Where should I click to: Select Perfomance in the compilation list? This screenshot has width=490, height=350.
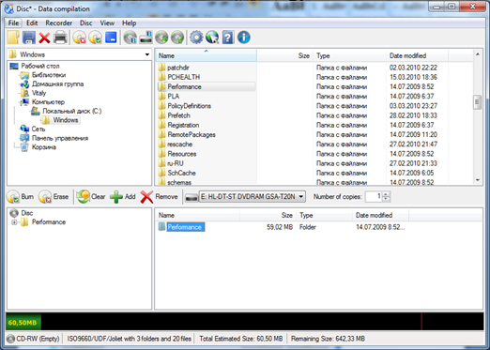coord(185,227)
